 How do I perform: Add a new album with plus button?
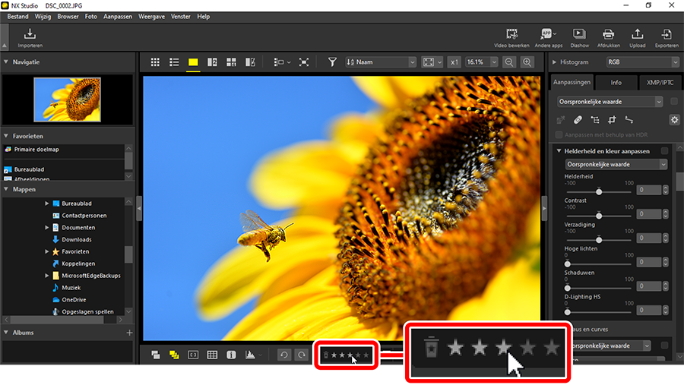pos(129,333)
